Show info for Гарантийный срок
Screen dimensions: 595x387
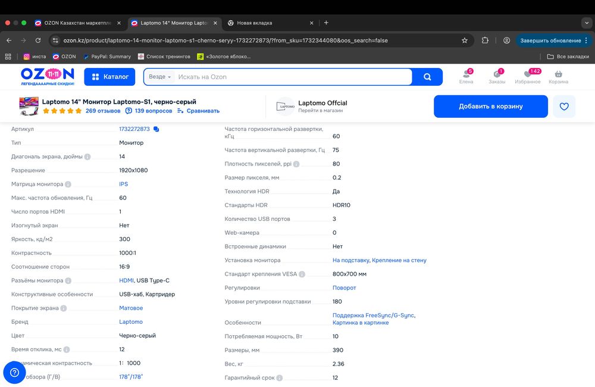[x=280, y=378]
